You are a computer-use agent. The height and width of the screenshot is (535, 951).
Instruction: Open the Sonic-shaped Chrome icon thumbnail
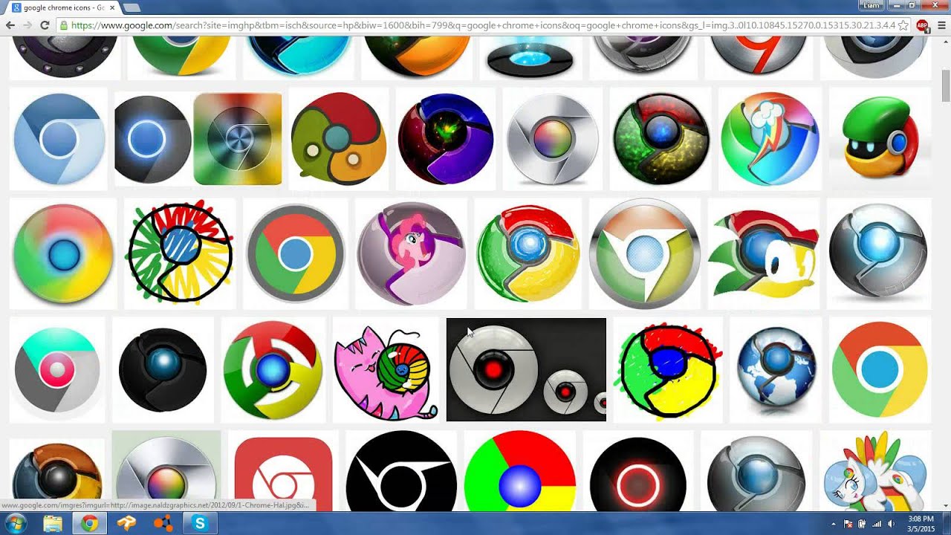764,253
